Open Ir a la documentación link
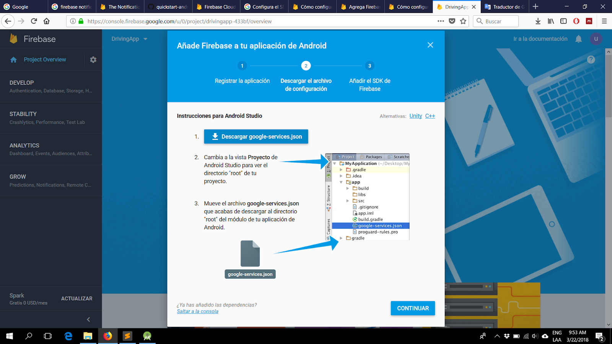612x344 pixels. point(540,39)
